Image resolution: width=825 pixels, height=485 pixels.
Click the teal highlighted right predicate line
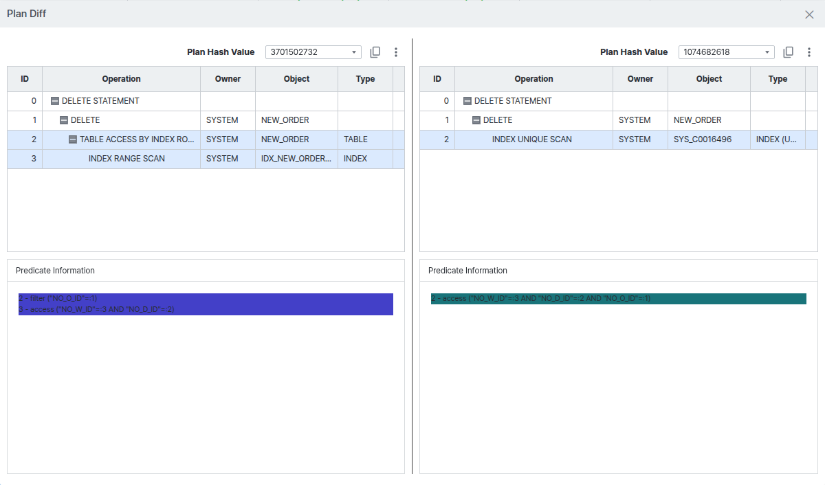click(619, 299)
